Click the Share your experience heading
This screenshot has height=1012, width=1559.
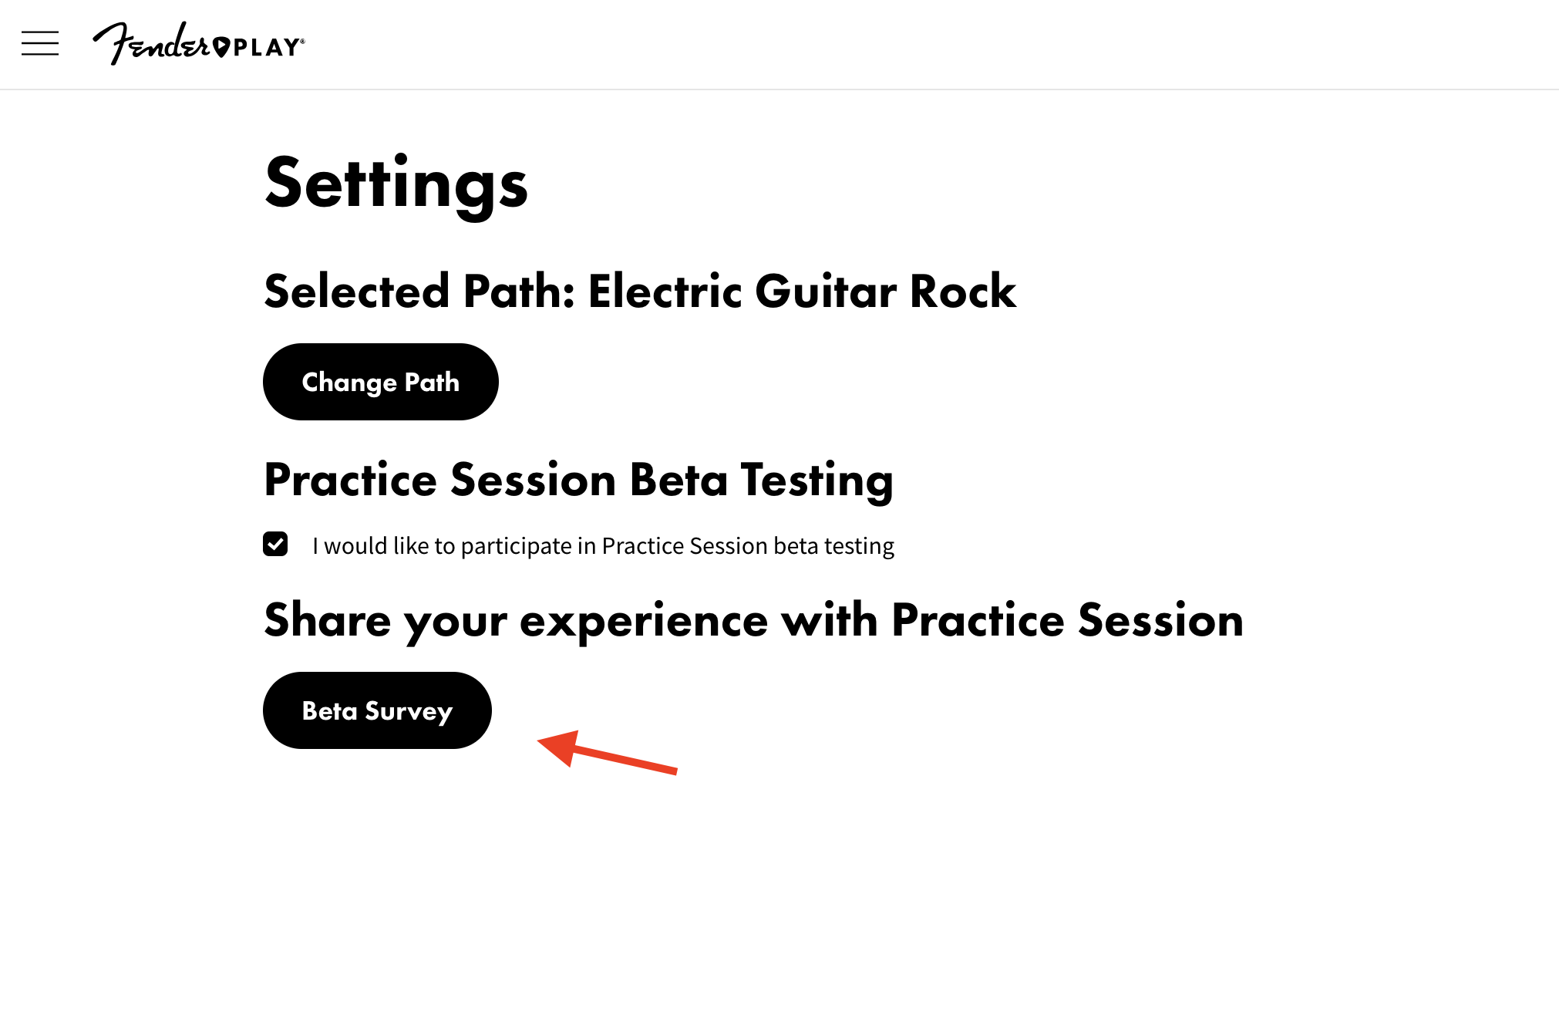click(x=754, y=621)
